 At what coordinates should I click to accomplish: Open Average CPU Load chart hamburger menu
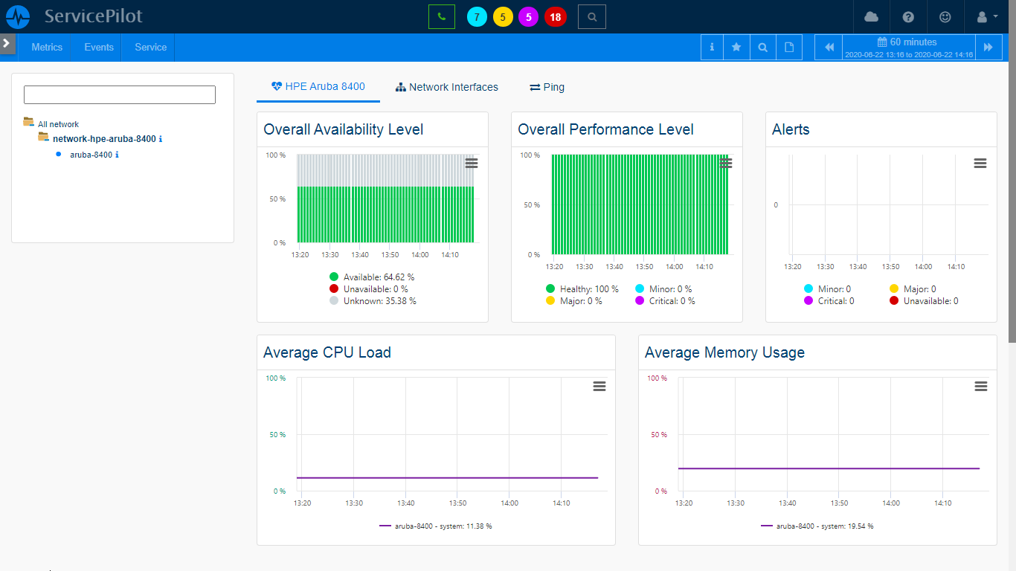(599, 386)
